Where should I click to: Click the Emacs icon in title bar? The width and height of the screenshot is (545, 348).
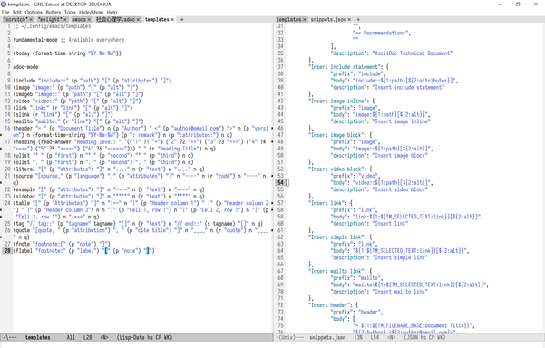4,5
